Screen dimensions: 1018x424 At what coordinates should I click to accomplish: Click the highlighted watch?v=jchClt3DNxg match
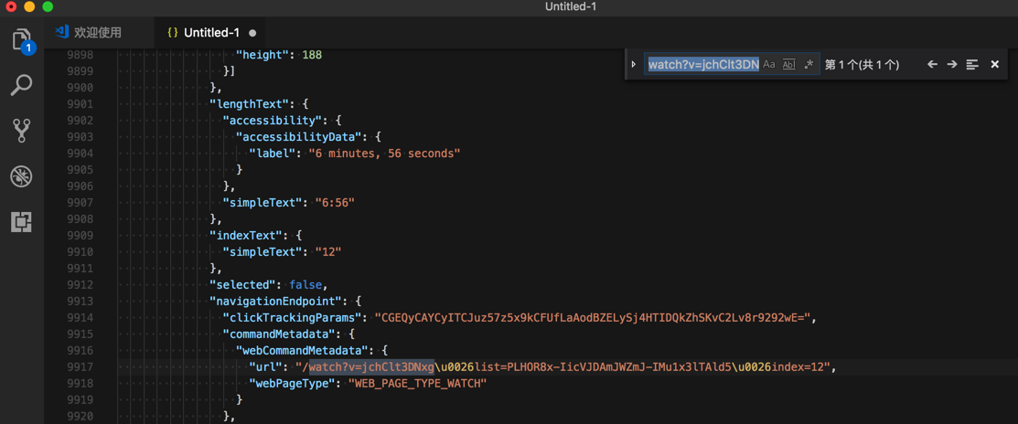pyautogui.click(x=371, y=367)
